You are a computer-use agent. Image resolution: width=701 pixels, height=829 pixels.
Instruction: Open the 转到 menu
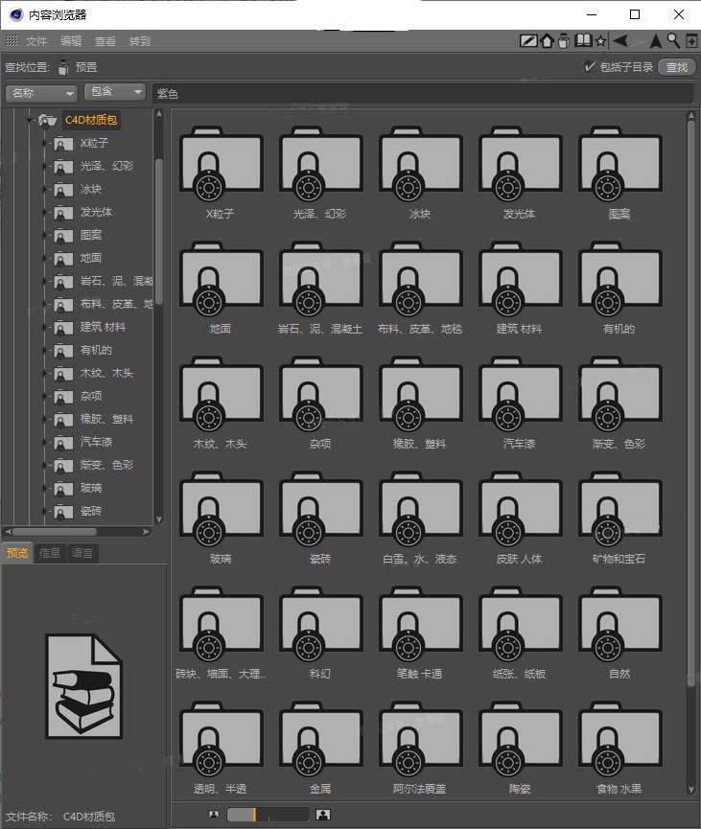[x=140, y=40]
